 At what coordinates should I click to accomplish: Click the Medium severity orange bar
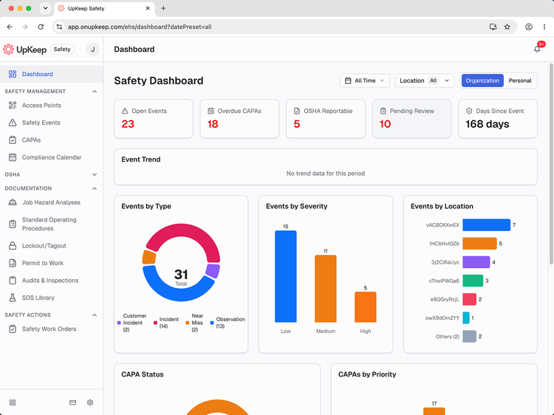(326, 289)
